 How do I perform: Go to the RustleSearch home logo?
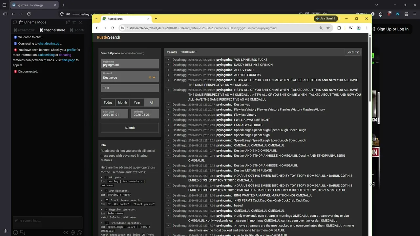tap(108, 37)
